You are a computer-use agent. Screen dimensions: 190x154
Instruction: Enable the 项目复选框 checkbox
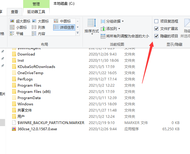[156, 21]
